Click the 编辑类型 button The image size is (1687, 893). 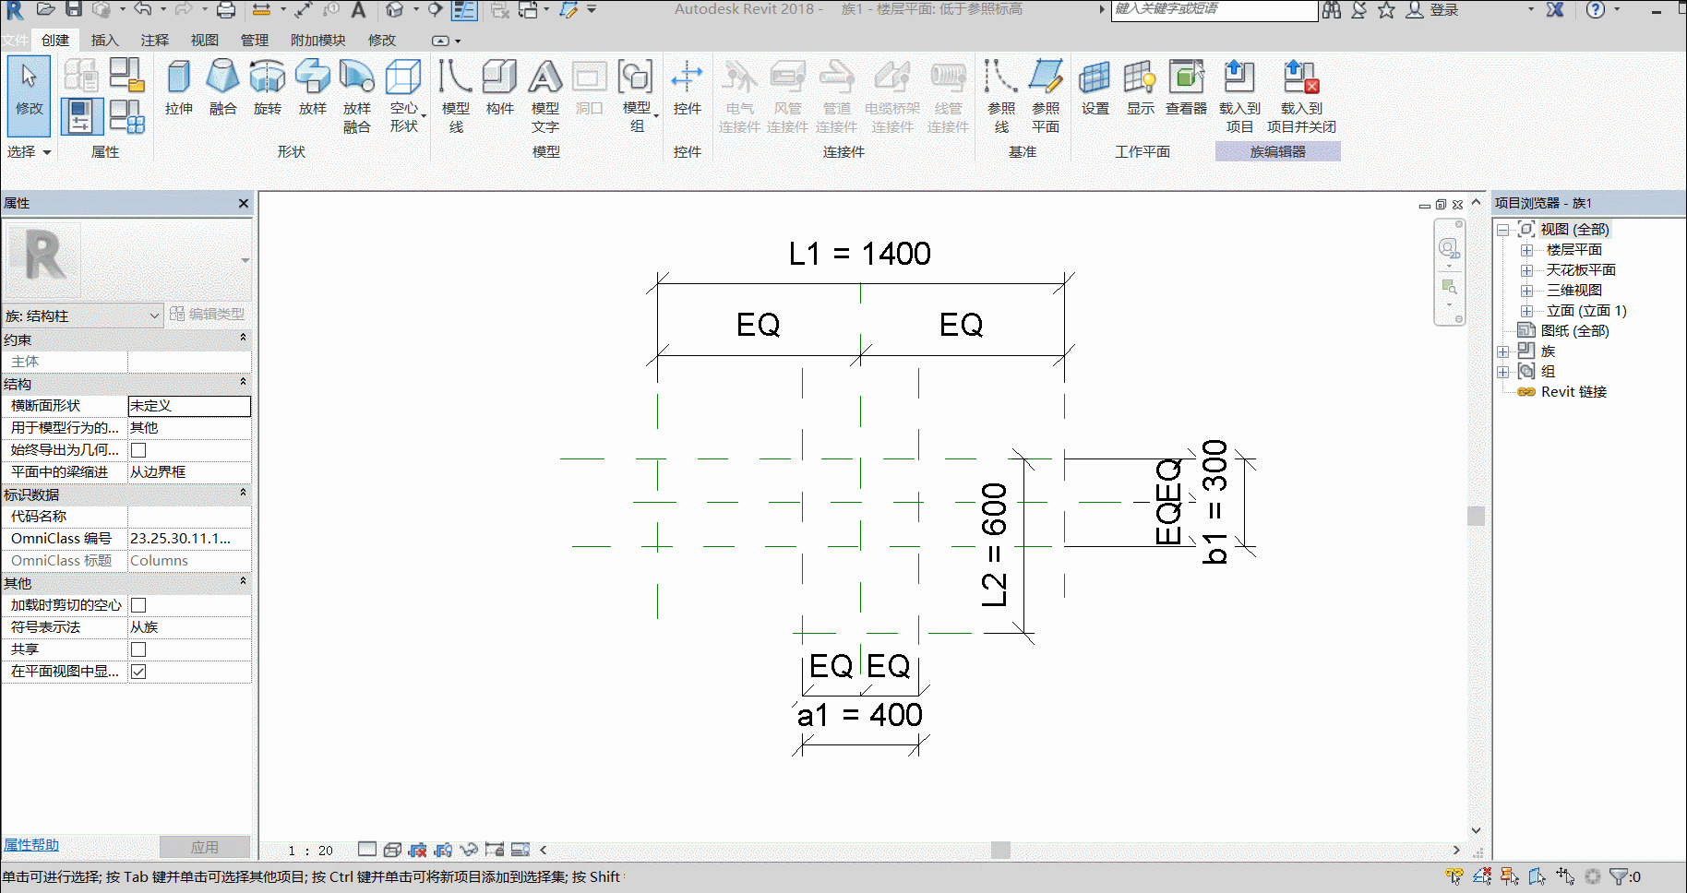click(x=208, y=314)
